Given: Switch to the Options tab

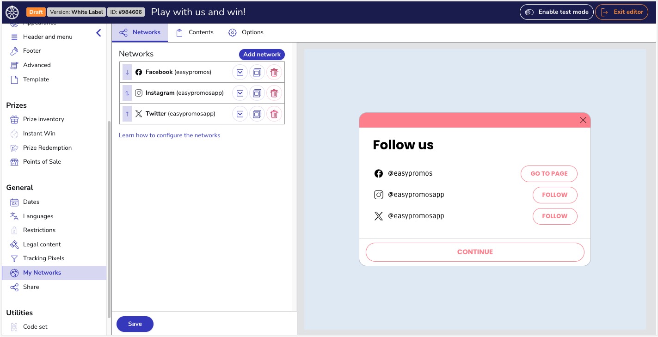Looking at the screenshot, I should pyautogui.click(x=246, y=32).
